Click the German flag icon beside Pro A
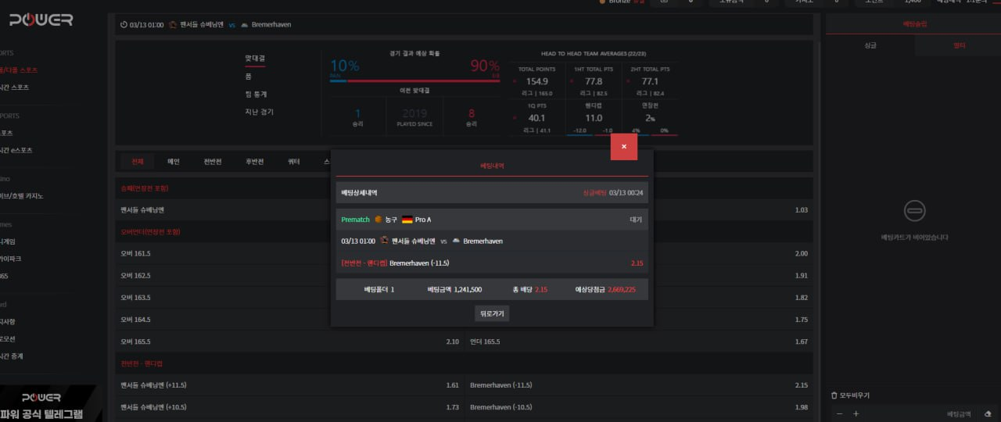The height and width of the screenshot is (422, 1001). [x=407, y=220]
